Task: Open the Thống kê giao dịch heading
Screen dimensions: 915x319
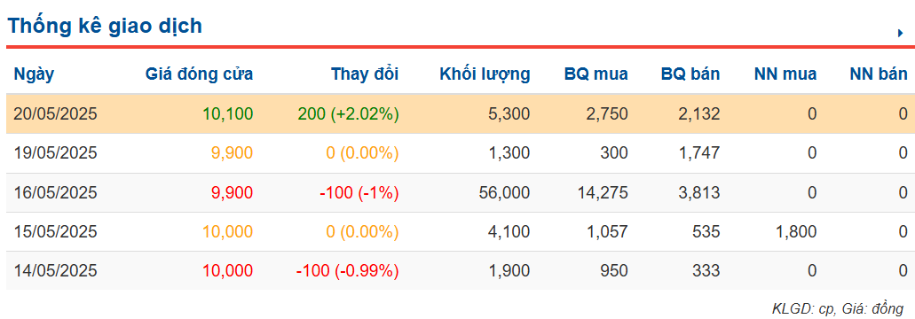Action: click(x=105, y=27)
